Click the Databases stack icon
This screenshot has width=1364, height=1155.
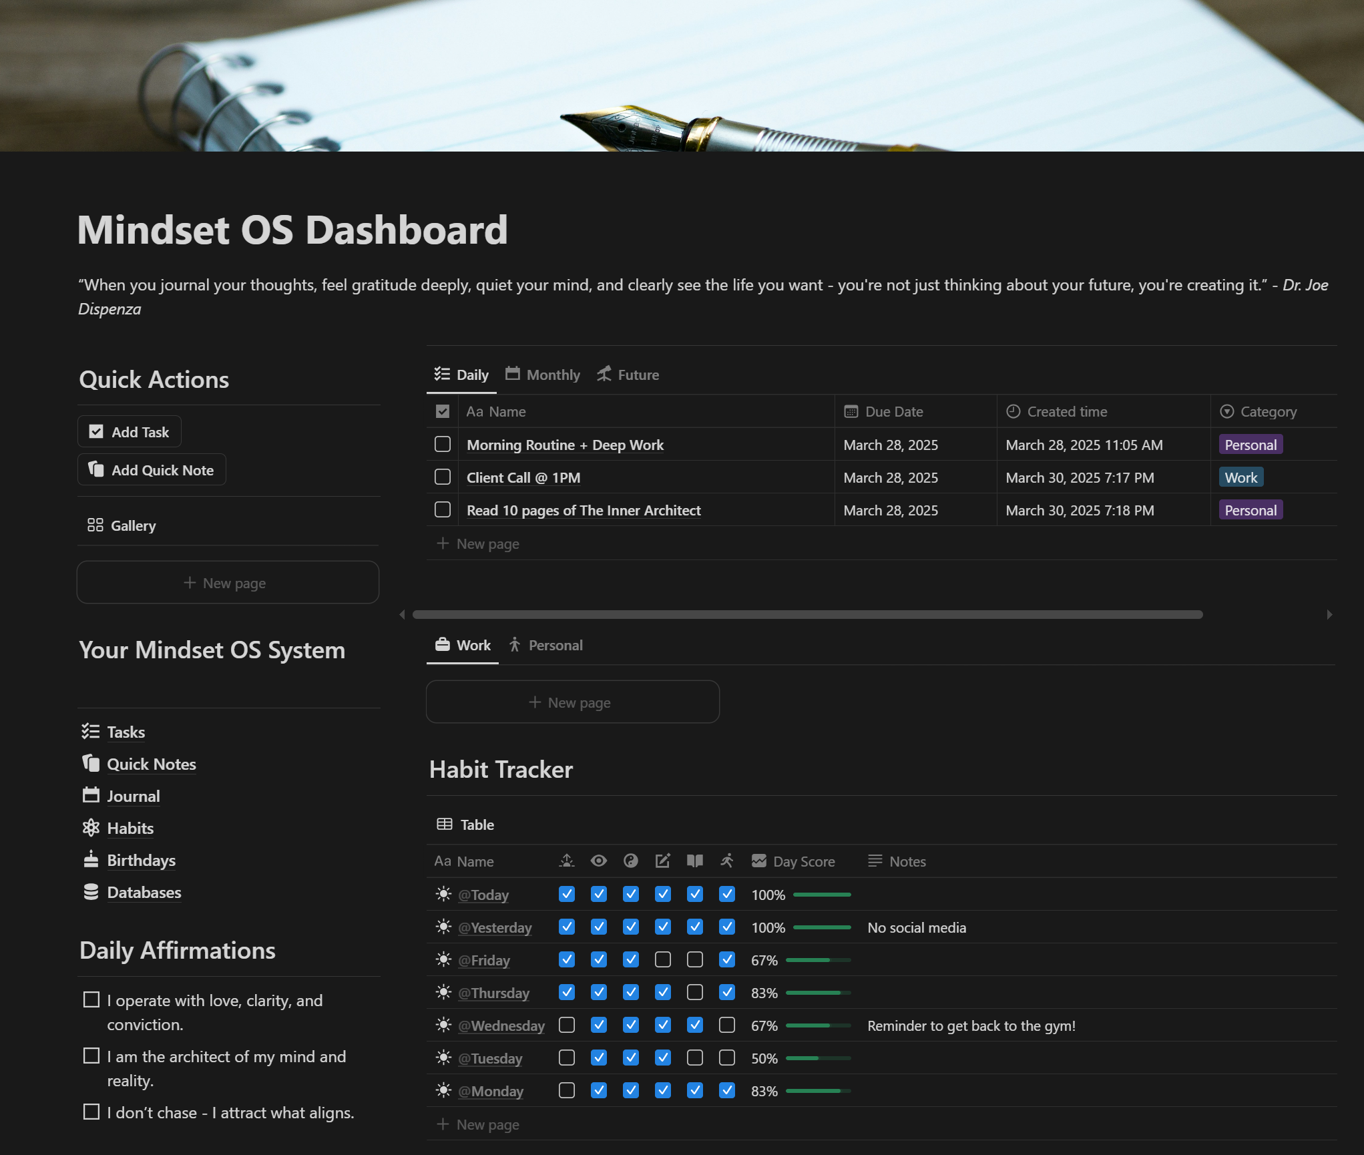pos(91,892)
